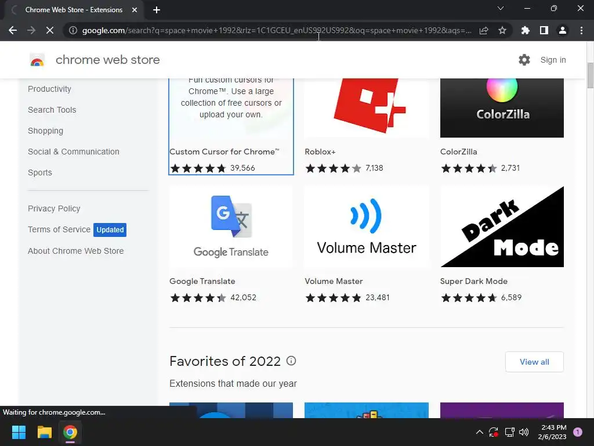Open a new browser tab
This screenshot has width=594, height=446.
click(157, 10)
